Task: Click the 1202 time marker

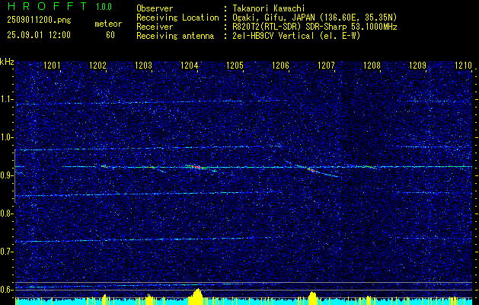Action: point(97,65)
